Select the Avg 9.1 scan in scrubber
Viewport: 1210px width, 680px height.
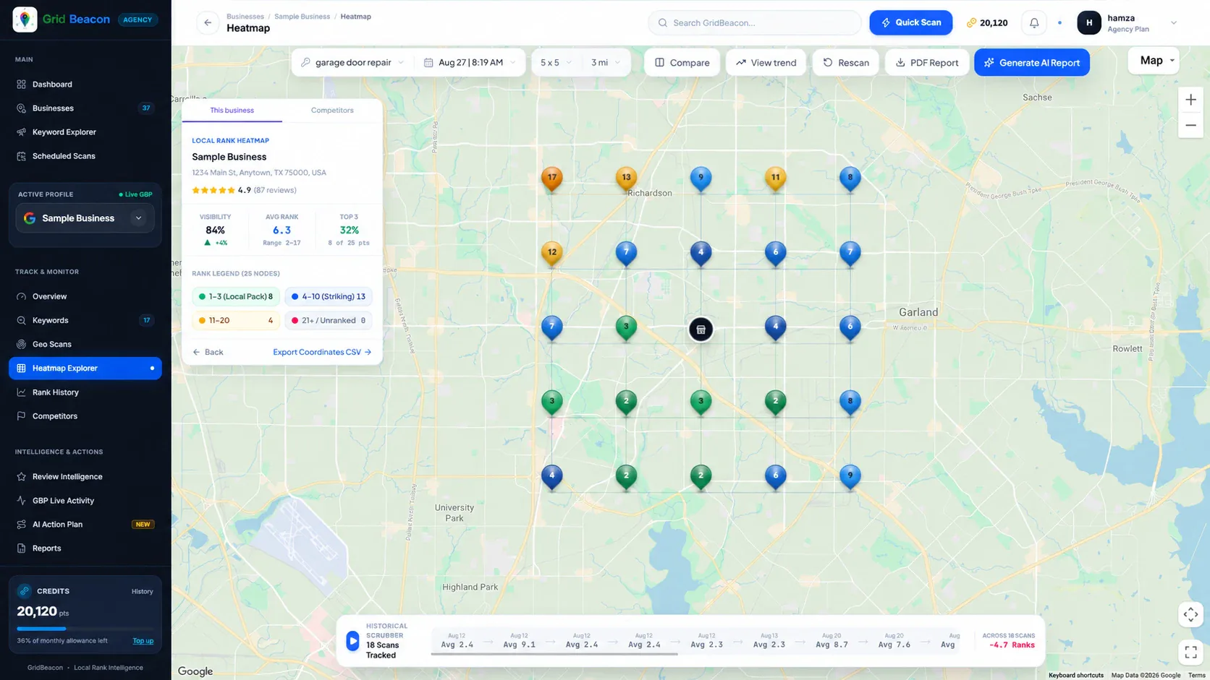[520, 640]
